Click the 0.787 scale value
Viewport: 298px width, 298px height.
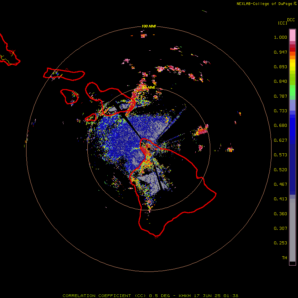[x=280, y=96]
